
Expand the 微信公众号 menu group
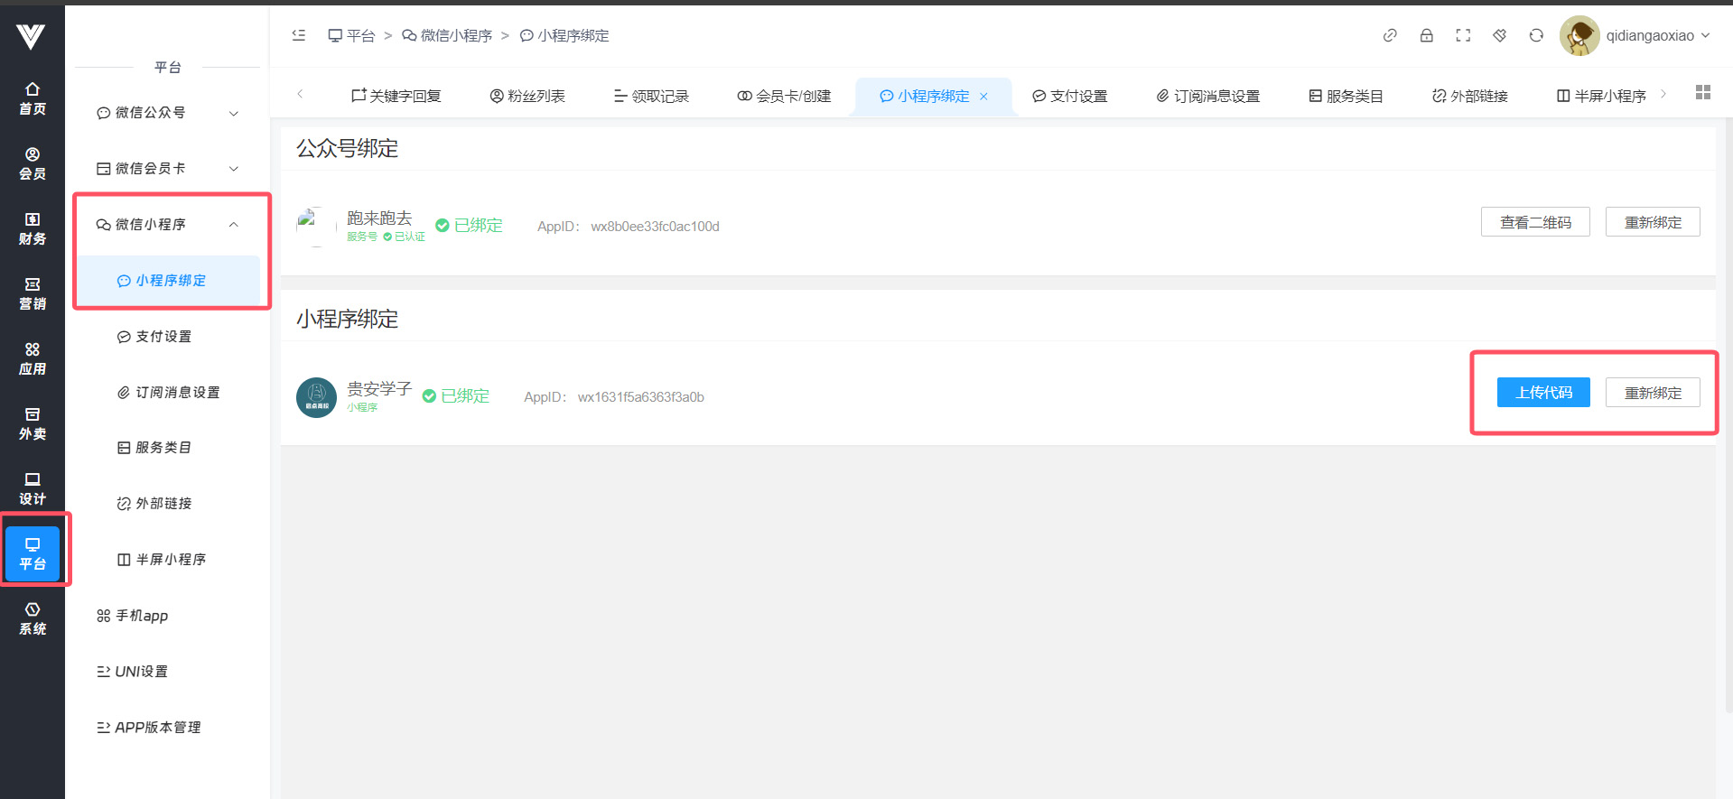point(167,113)
